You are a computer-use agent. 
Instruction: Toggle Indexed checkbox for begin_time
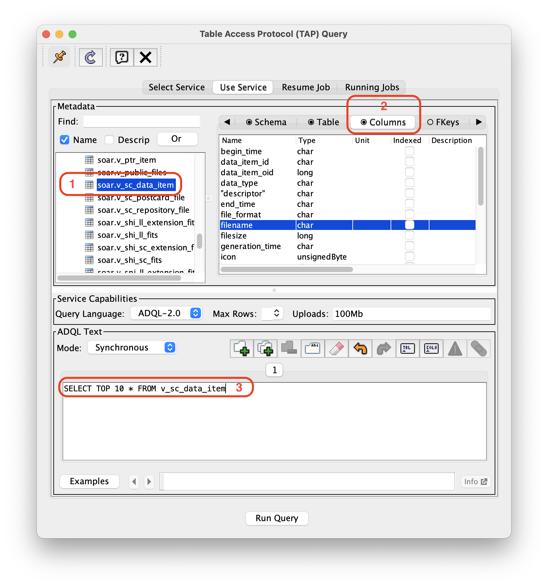point(410,151)
